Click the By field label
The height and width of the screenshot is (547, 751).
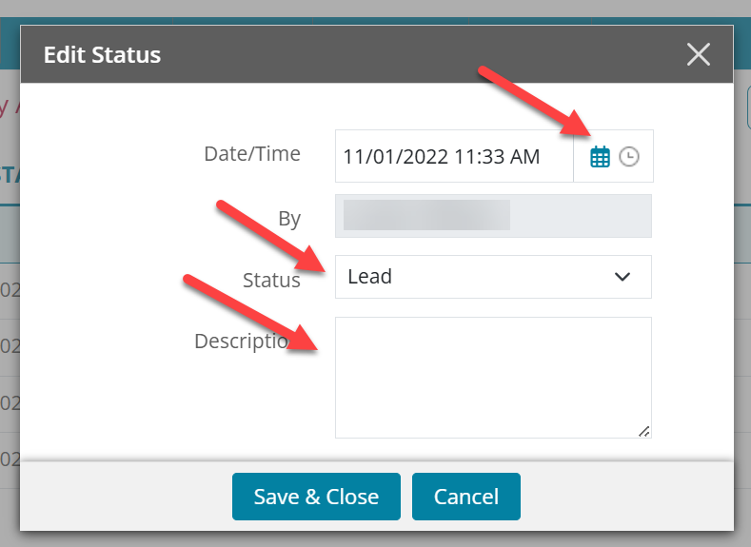tap(289, 219)
